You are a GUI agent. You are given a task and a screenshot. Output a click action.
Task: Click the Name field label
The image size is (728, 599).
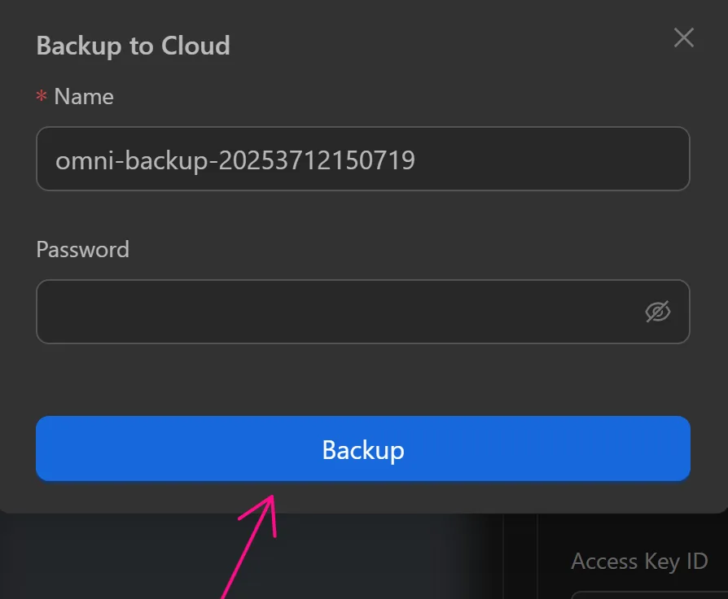pos(82,96)
